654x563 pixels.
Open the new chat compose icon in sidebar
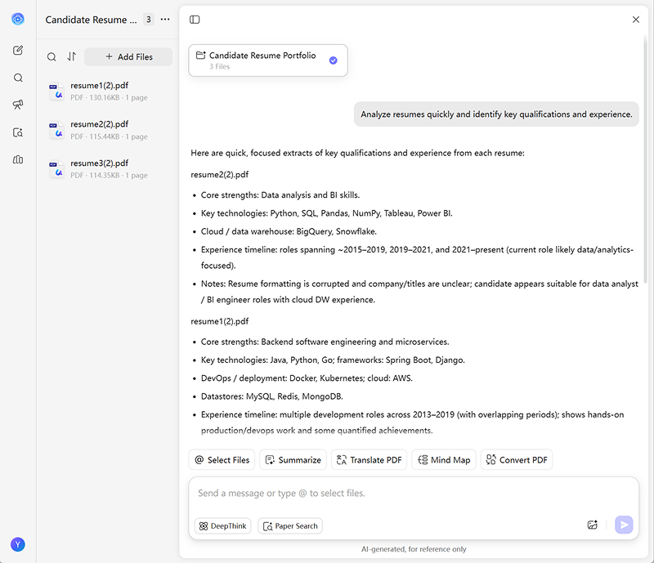point(18,51)
